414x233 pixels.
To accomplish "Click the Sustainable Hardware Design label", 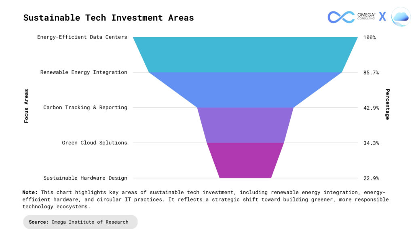I will click(85, 178).
